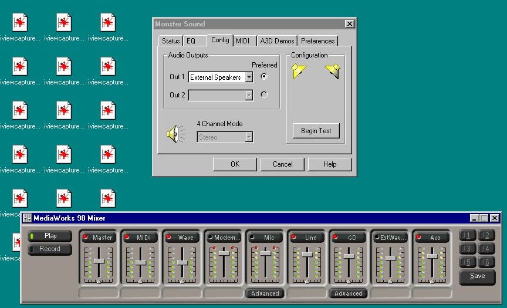Click the MIDI volume fader handle
Viewport: 507px width, 308px height.
coord(141,263)
